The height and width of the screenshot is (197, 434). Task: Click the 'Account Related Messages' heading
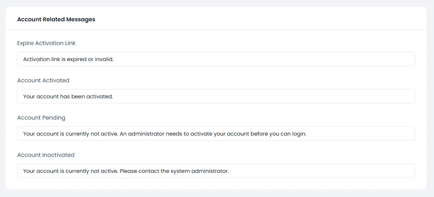tap(56, 20)
